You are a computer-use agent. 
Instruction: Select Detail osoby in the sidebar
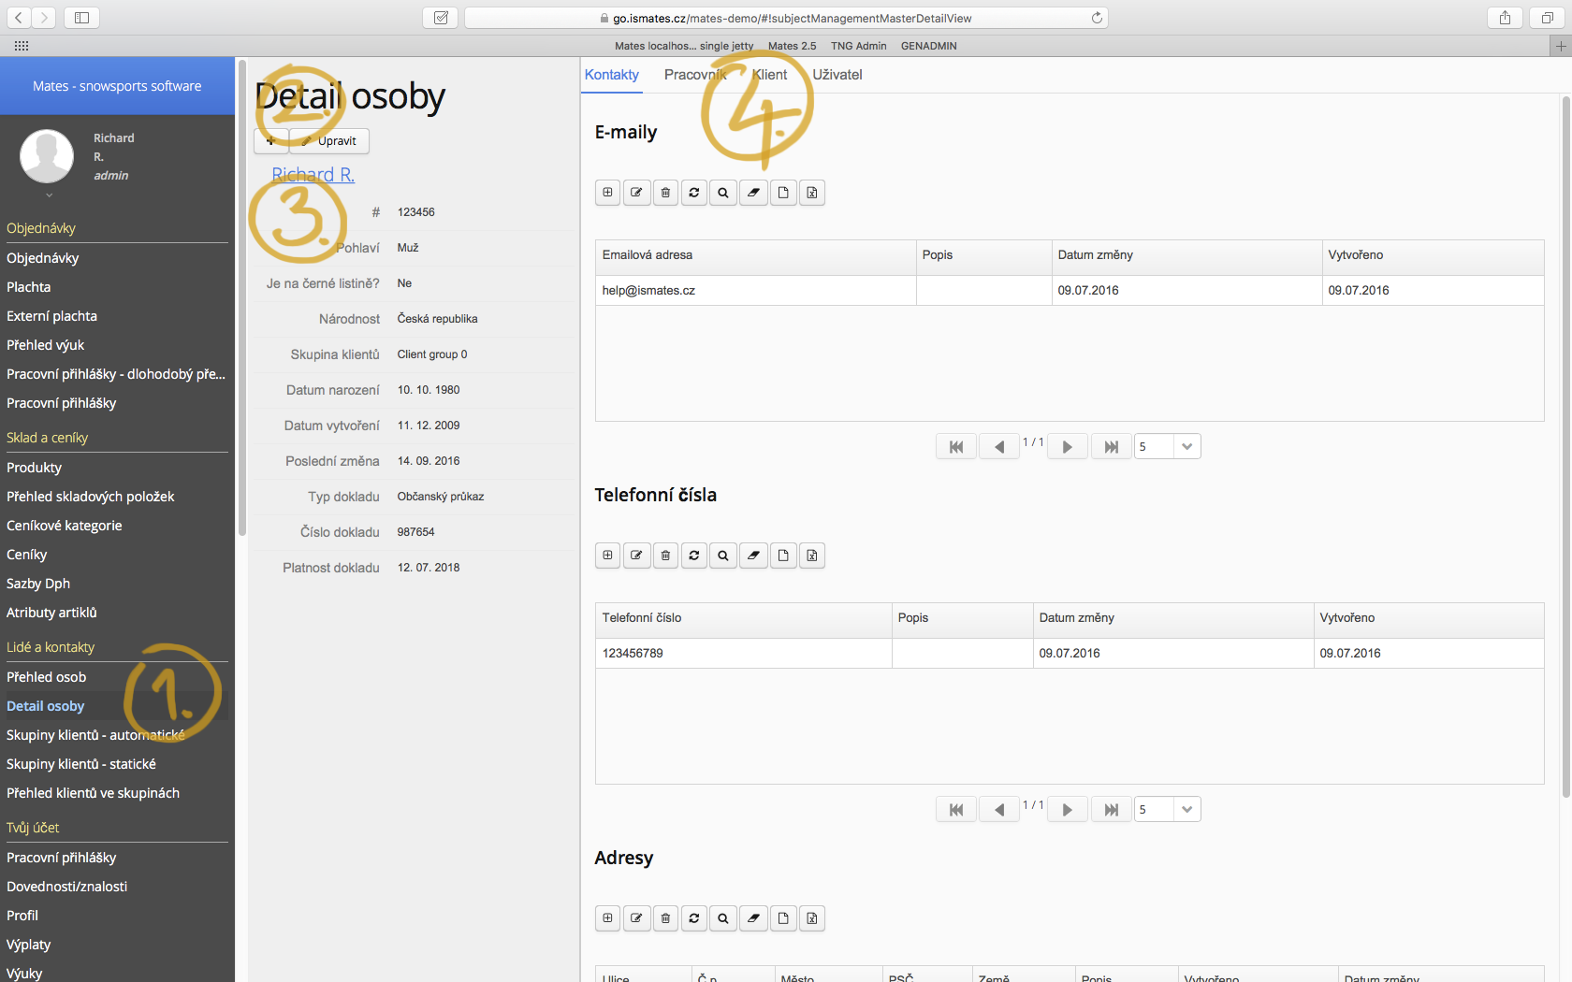45,706
